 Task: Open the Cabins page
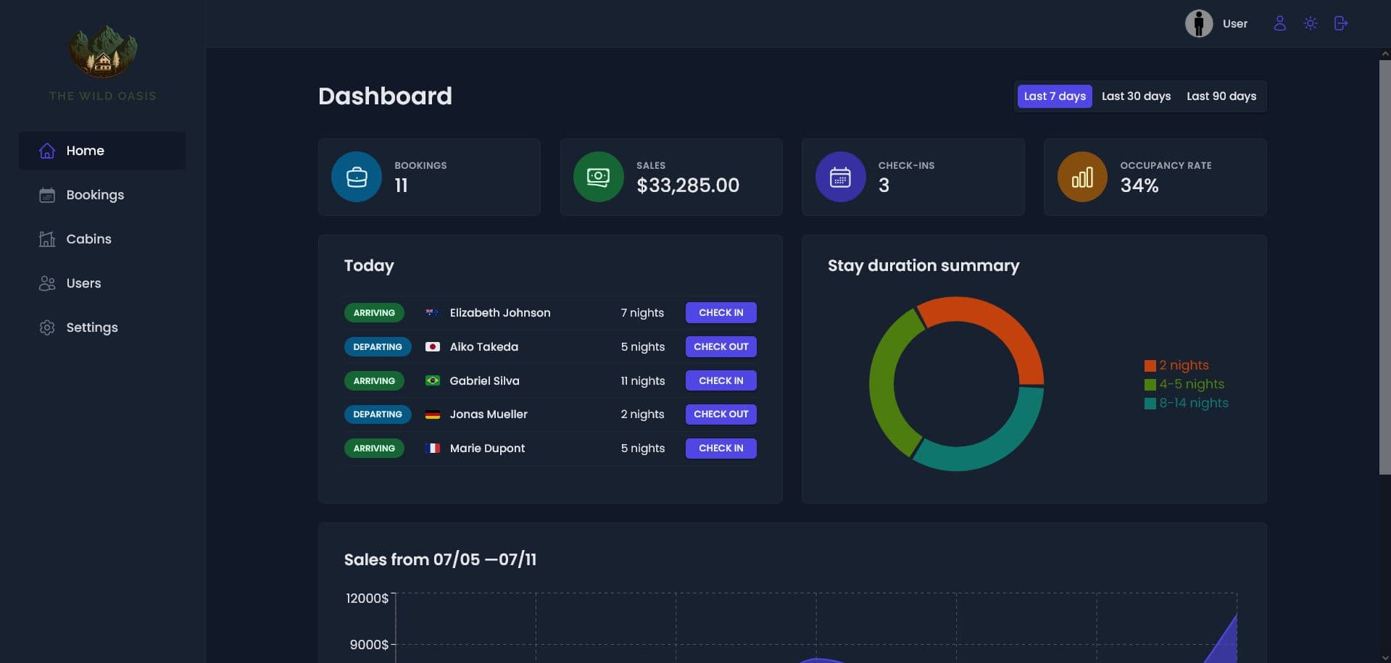(x=102, y=239)
